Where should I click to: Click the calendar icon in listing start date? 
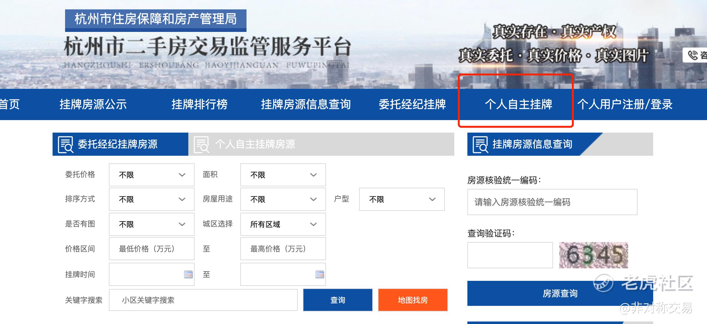188,275
